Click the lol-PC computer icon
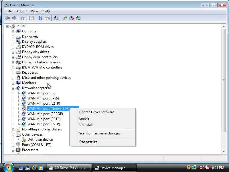The image size is (229, 172). (x=13, y=26)
